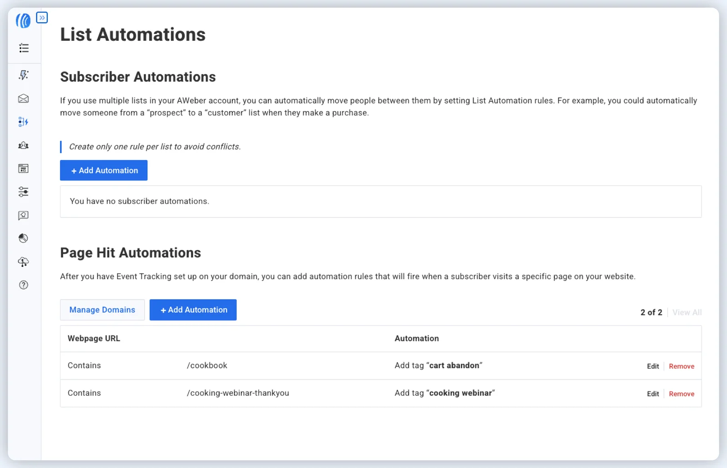Image resolution: width=727 pixels, height=468 pixels.
Task: Open the list options sliders icon
Action: [x=24, y=192]
